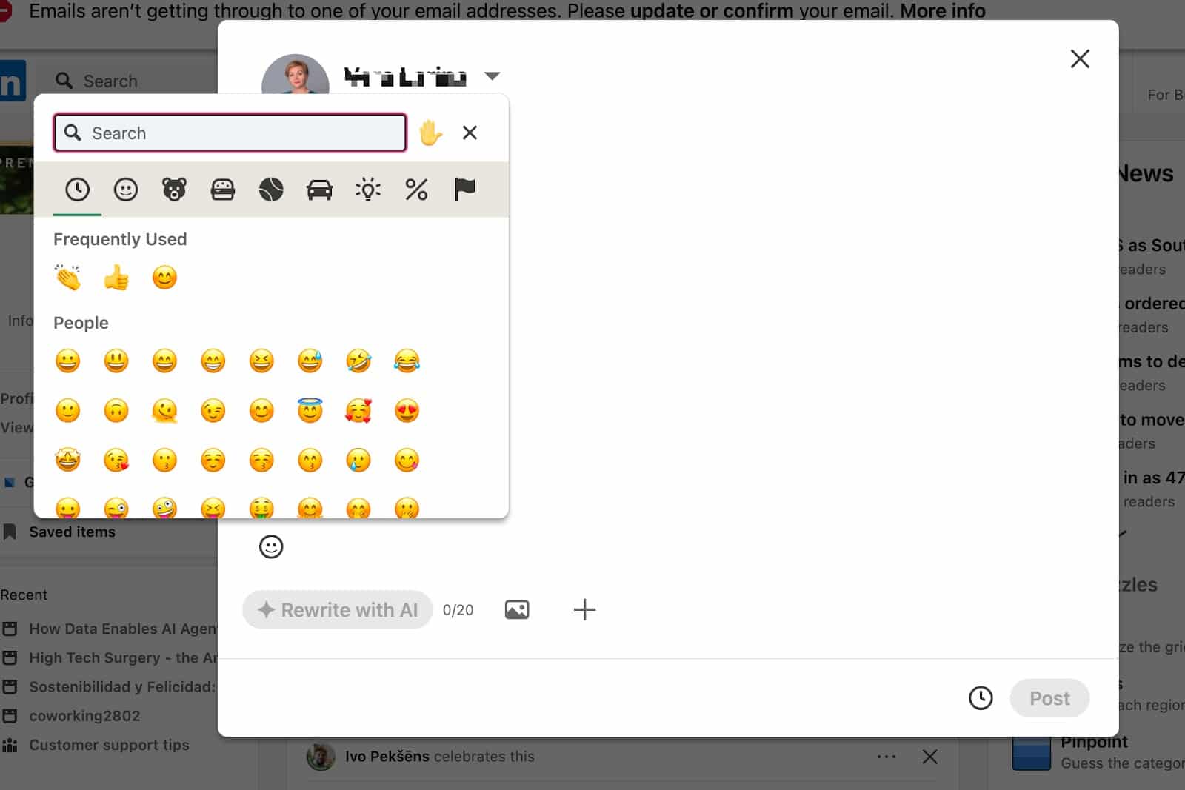Select the clapping hands emoji
The width and height of the screenshot is (1185, 790).
(x=68, y=278)
